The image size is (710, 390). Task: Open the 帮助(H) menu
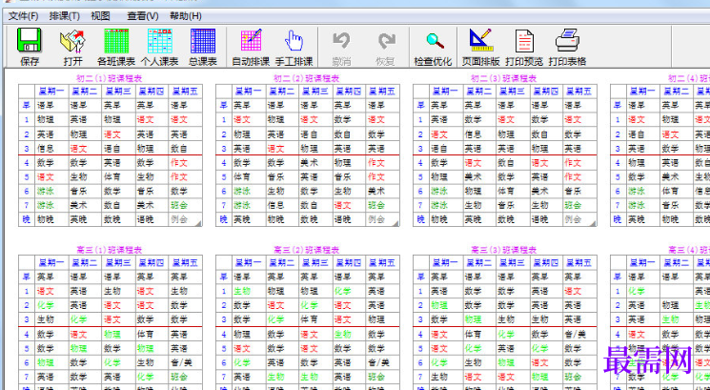click(186, 16)
